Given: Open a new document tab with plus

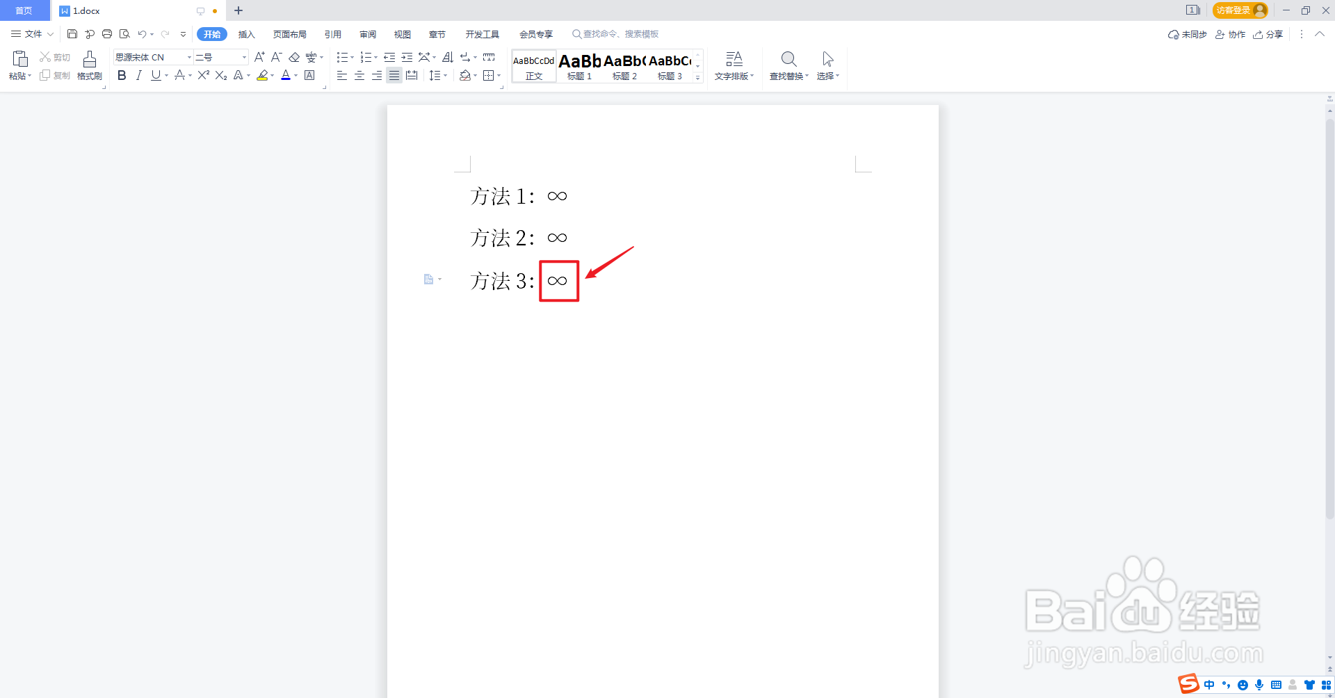Looking at the screenshot, I should (x=238, y=10).
